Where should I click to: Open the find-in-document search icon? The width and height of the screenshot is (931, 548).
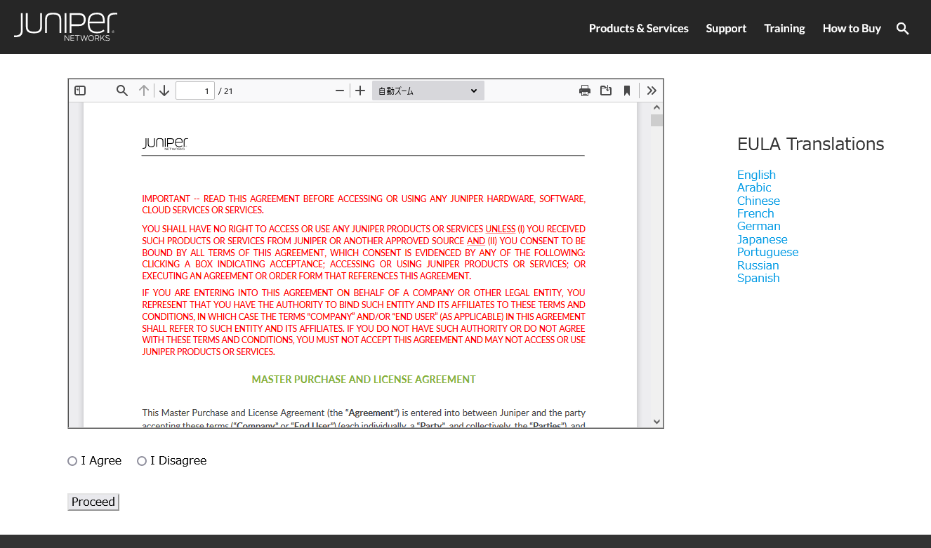[x=122, y=91]
